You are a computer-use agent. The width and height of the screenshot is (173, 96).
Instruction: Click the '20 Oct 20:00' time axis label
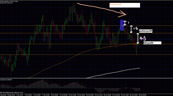pyautogui.click(x=107, y=95)
